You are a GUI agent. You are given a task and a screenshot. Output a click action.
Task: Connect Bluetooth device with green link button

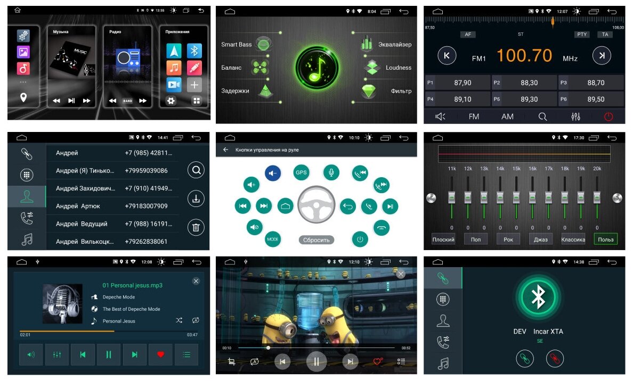tap(525, 358)
